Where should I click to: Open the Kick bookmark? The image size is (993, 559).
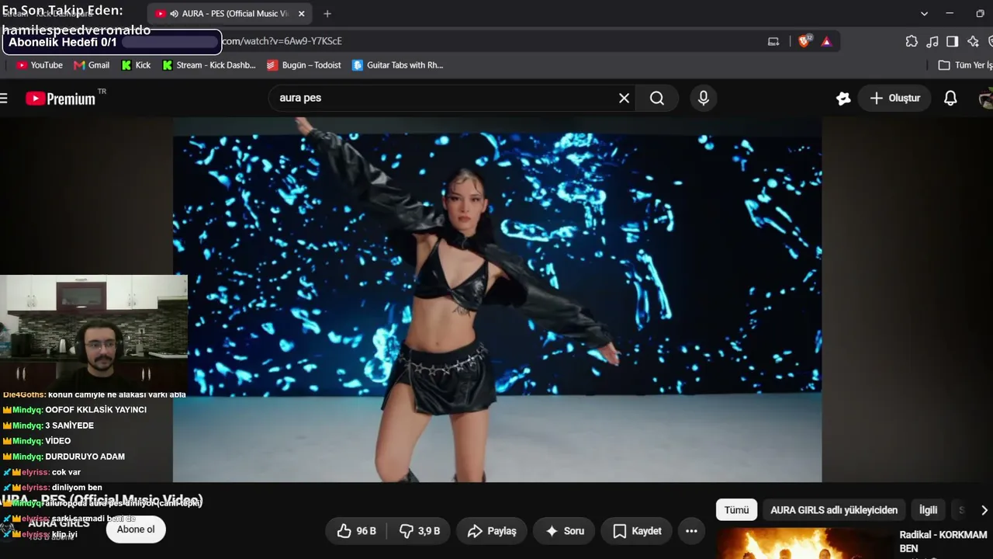tap(137, 65)
